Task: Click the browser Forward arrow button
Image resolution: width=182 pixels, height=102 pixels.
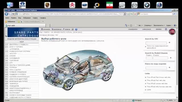Action: [x=10, y=14]
